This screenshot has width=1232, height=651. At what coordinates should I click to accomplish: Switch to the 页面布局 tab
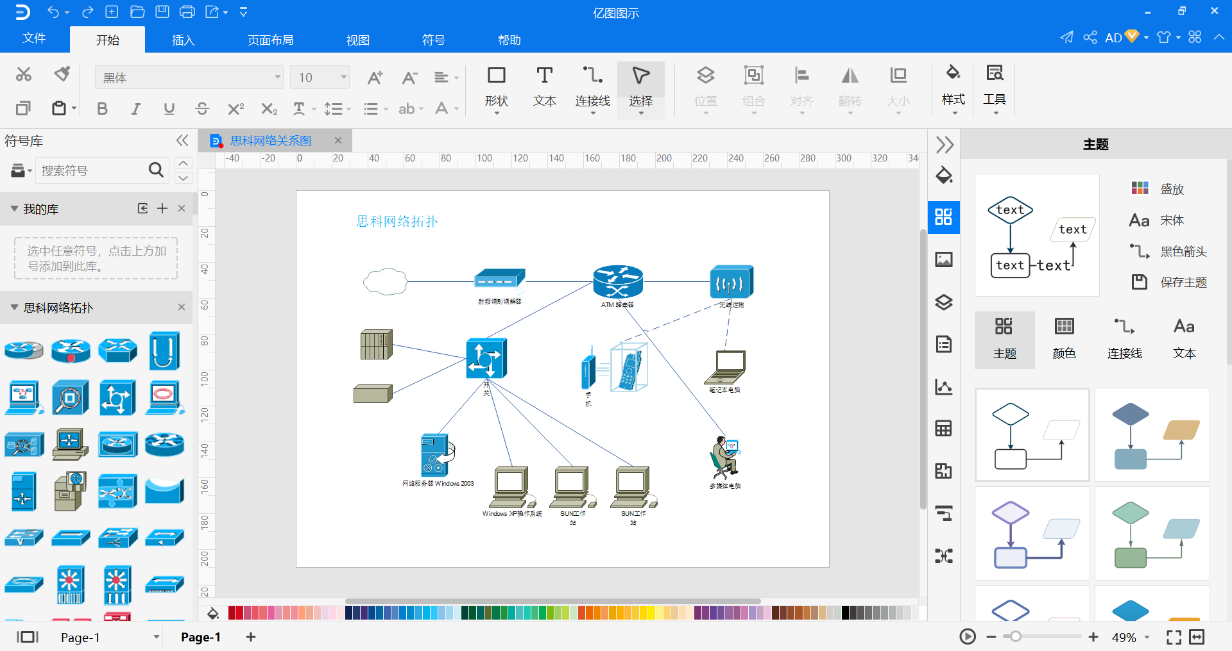pyautogui.click(x=270, y=40)
